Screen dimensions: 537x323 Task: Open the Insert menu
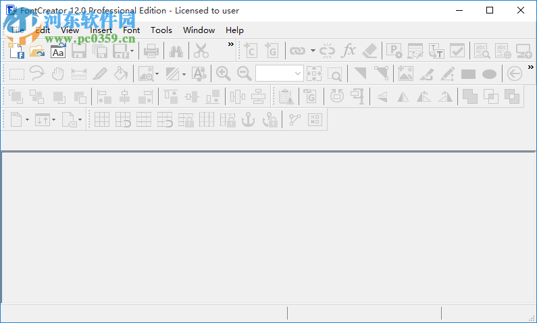click(x=101, y=30)
